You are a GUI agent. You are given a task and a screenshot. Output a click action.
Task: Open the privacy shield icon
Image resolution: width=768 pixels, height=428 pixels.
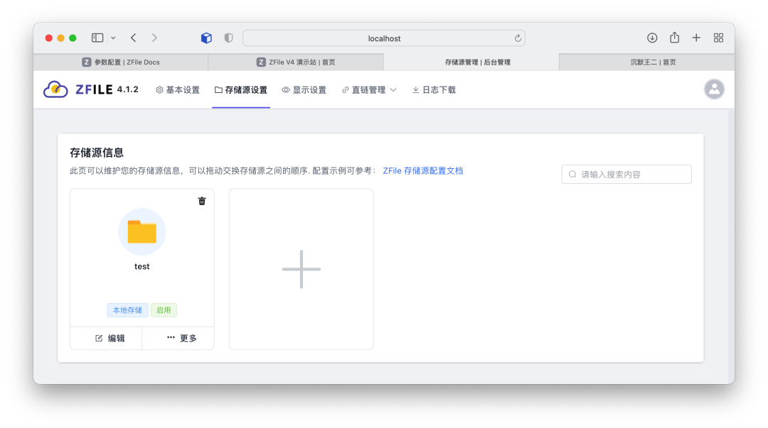click(x=229, y=38)
